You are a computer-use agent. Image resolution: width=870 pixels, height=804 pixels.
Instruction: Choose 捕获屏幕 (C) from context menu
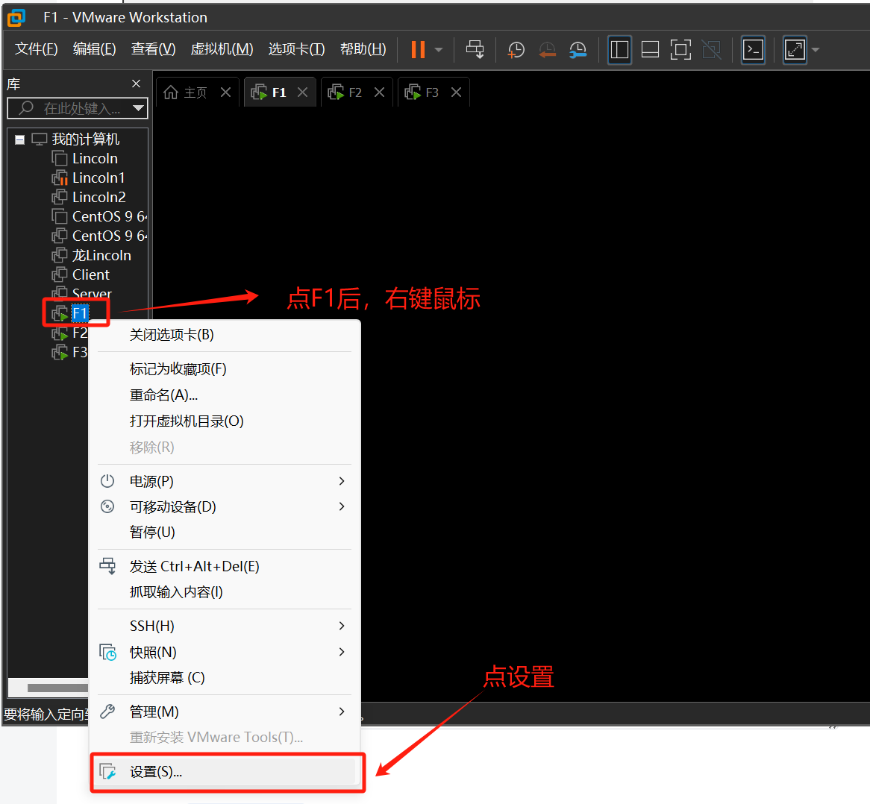click(x=225, y=677)
